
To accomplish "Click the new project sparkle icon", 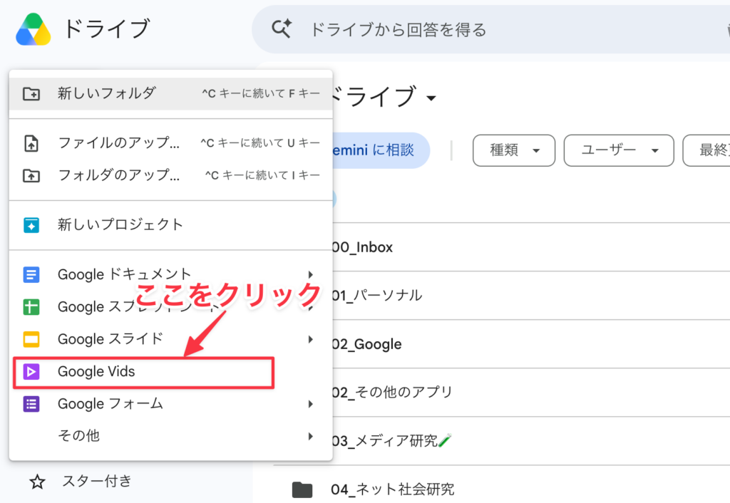I will tap(31, 225).
